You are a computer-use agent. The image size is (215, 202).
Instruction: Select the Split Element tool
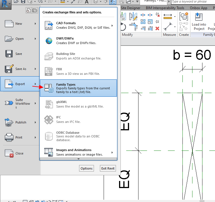pyautogui.click(x=143, y=15)
